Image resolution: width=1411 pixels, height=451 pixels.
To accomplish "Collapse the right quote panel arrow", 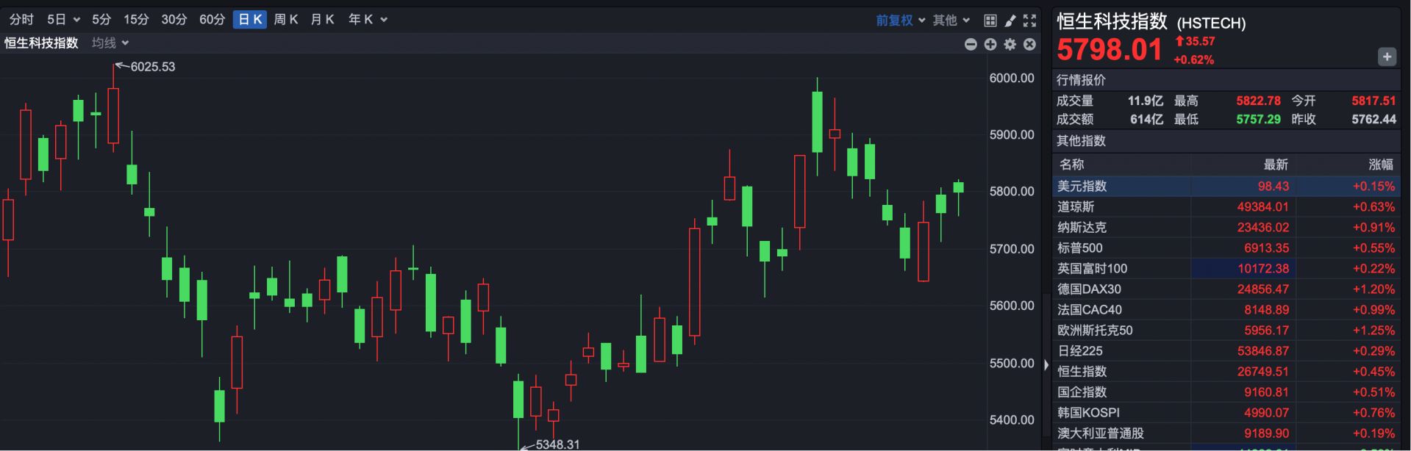I will (1046, 365).
